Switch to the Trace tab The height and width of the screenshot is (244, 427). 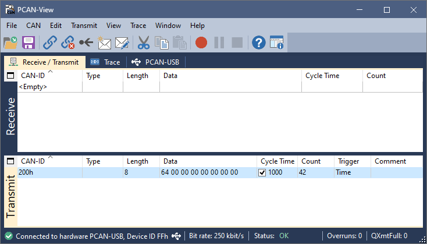[x=106, y=62]
